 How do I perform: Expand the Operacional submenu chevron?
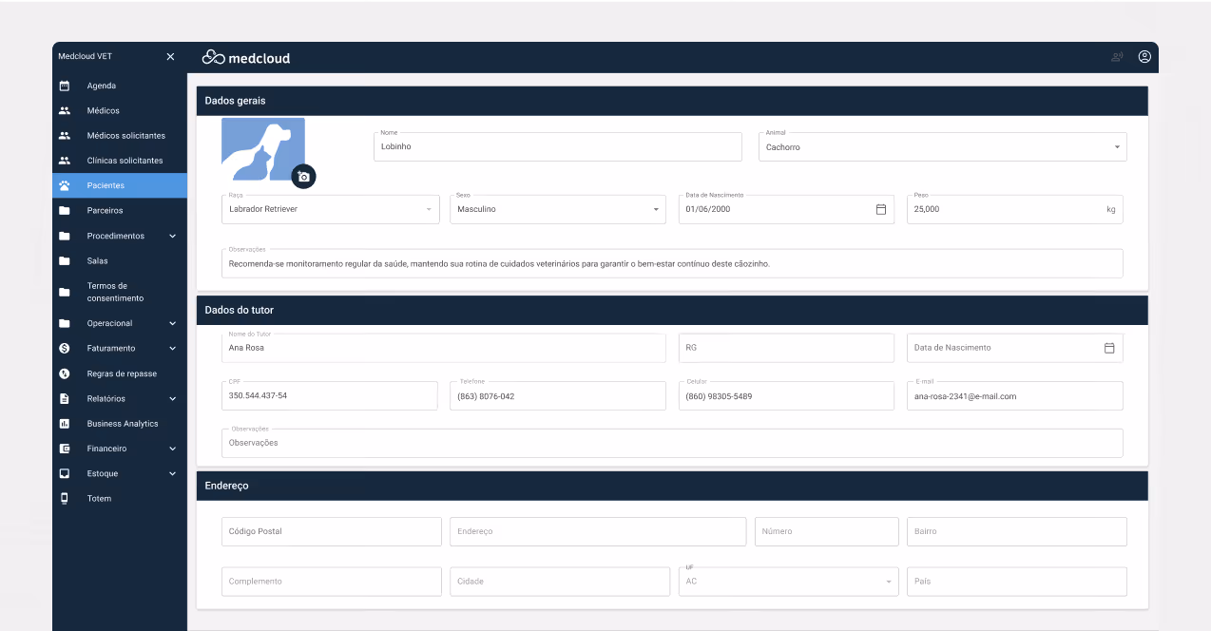(x=173, y=323)
